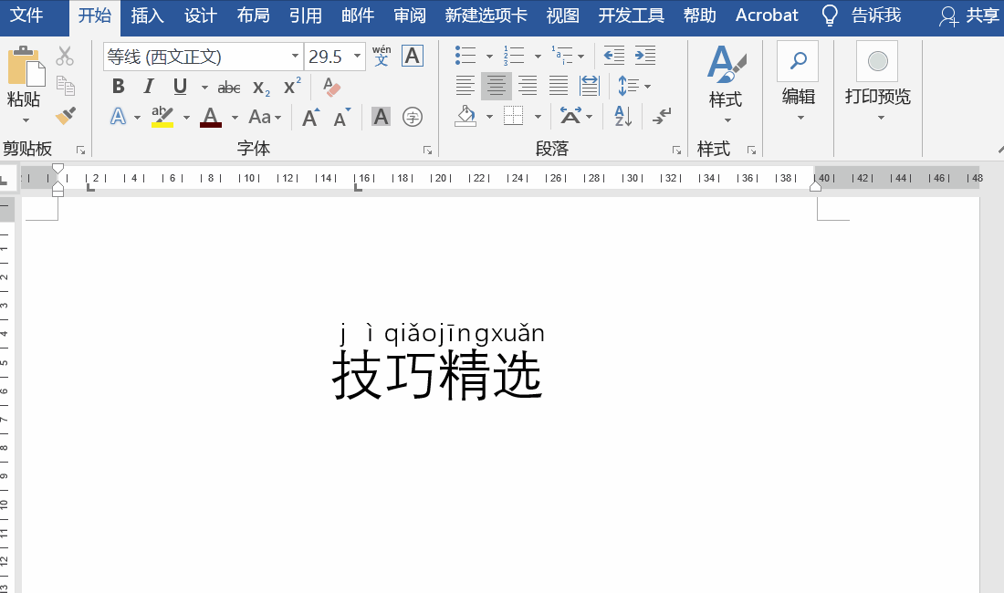The width and height of the screenshot is (1004, 593).
Task: Open the sort (排序) icon in paragraph group
Action: [622, 117]
